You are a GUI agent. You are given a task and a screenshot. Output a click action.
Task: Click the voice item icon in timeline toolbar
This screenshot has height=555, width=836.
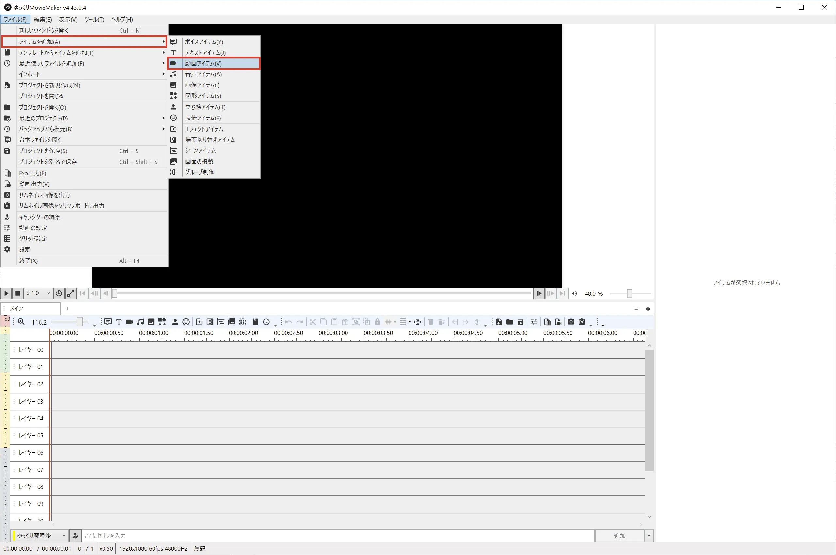pos(108,322)
